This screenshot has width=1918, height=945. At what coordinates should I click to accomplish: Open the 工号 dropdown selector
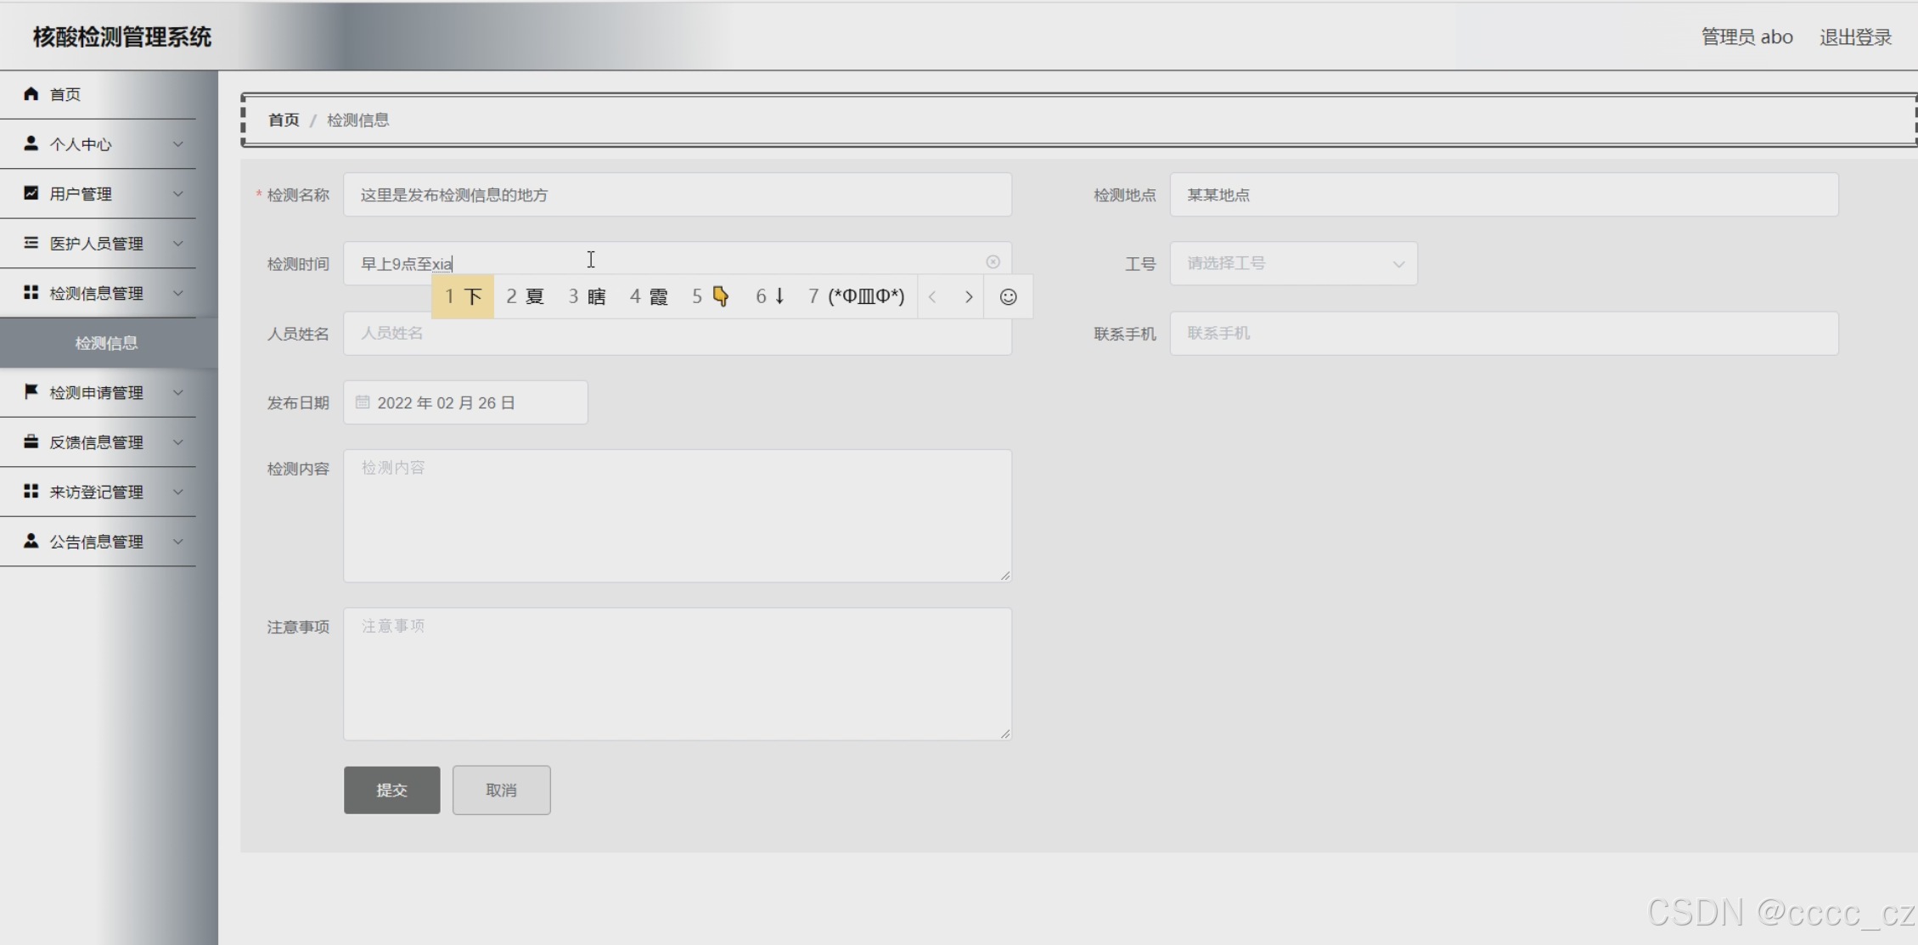1293,263
